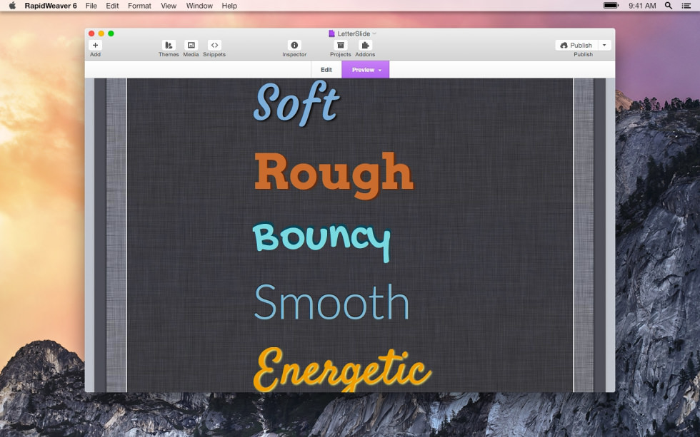Open the Apple menu
This screenshot has height=437, width=700.
coord(13,6)
